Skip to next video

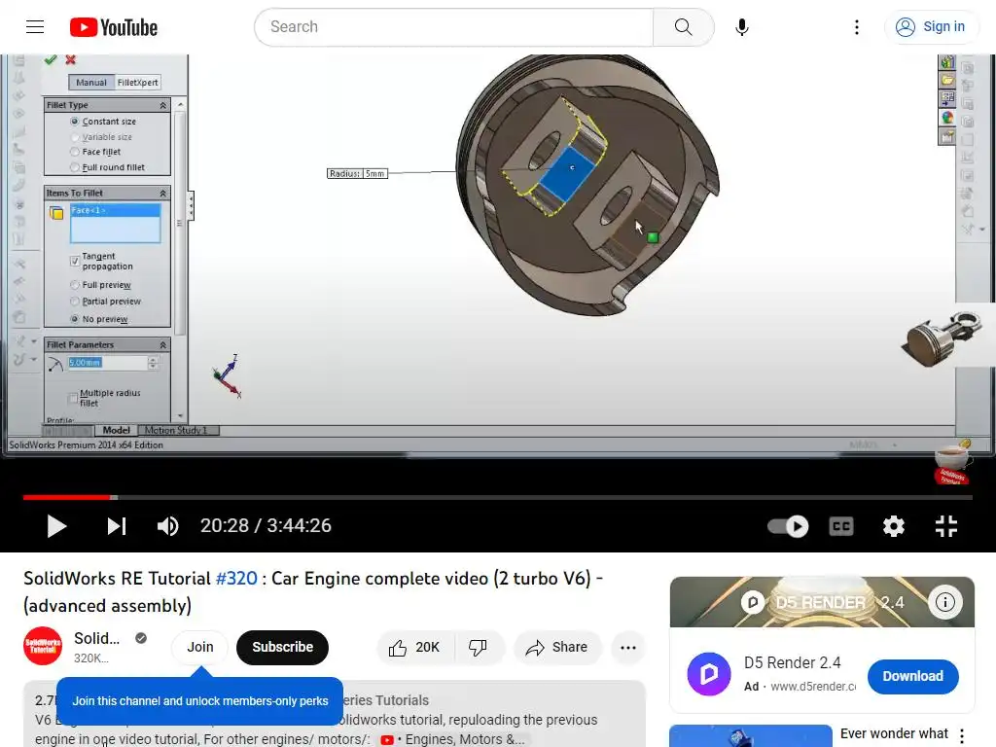117,526
